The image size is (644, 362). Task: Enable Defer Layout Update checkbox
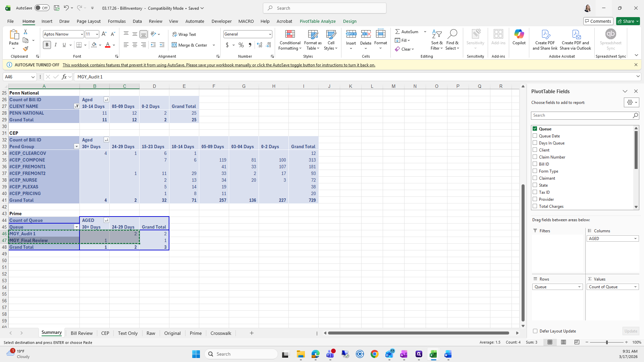(x=535, y=331)
